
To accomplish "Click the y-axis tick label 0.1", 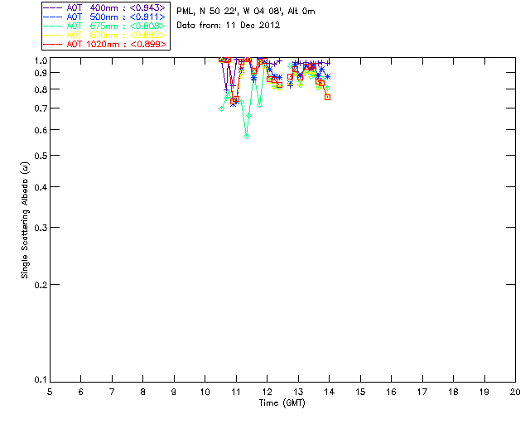I will pos(41,380).
